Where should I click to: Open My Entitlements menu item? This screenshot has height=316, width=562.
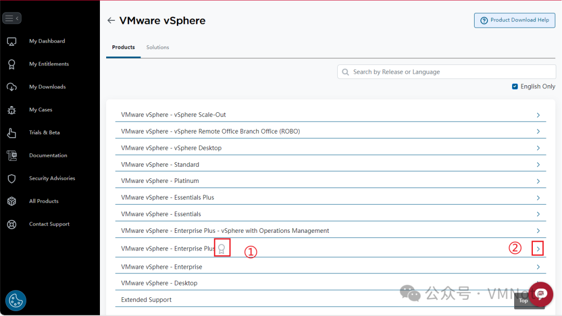coord(49,64)
